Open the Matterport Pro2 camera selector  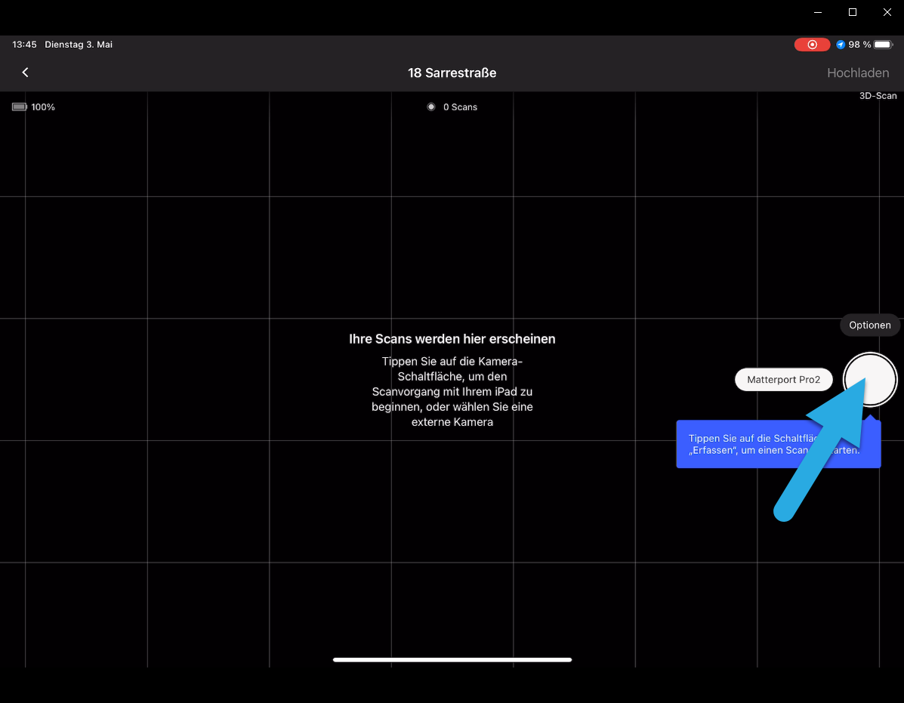[x=783, y=380]
